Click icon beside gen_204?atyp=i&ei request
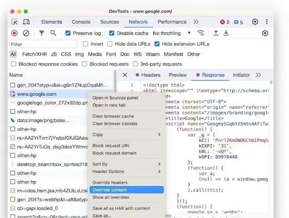This screenshot has height=218, width=289. 13,85
